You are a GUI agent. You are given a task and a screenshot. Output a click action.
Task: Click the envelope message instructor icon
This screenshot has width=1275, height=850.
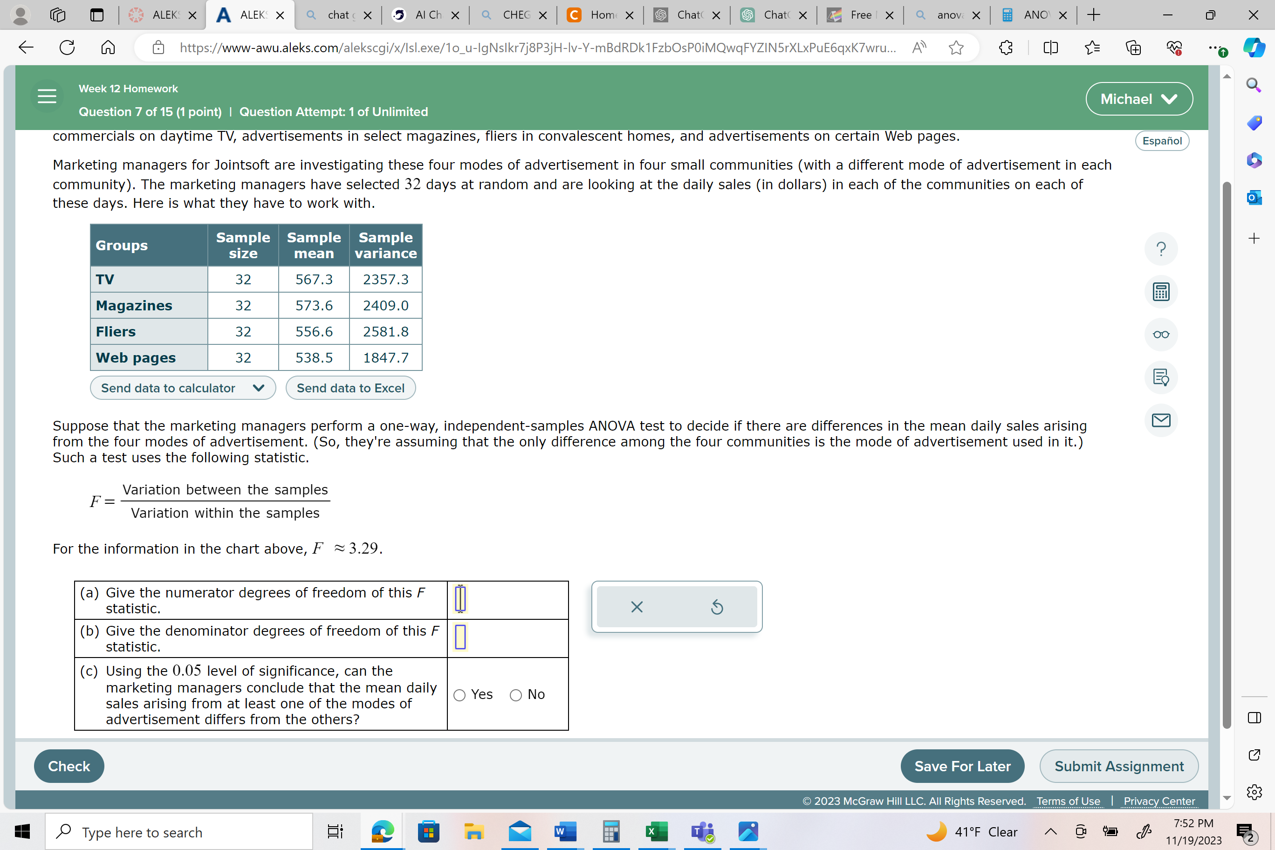[x=1161, y=420]
